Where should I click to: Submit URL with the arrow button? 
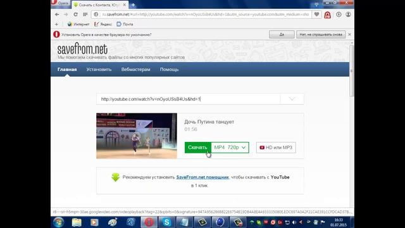coord(292,99)
